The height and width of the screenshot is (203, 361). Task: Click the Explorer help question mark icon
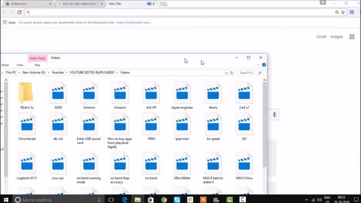[x=264, y=65]
